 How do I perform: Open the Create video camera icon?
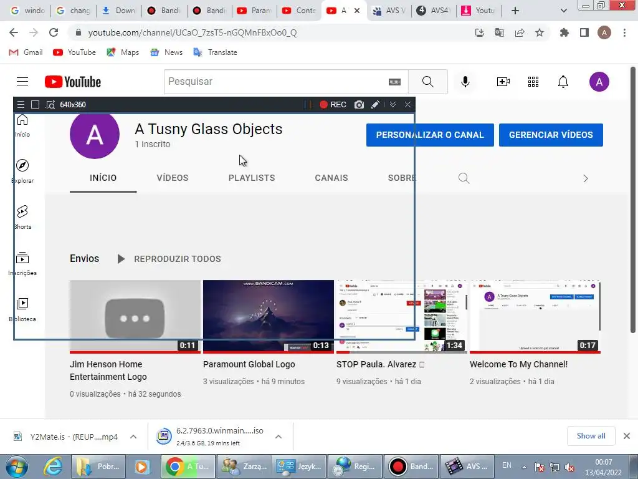point(503,82)
